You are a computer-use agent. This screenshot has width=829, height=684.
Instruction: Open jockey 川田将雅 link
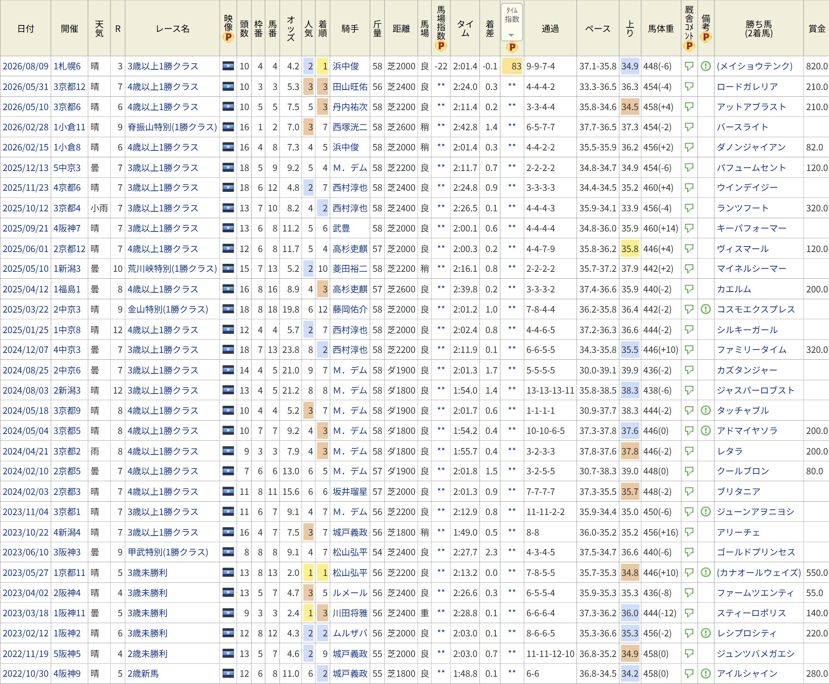click(x=350, y=613)
